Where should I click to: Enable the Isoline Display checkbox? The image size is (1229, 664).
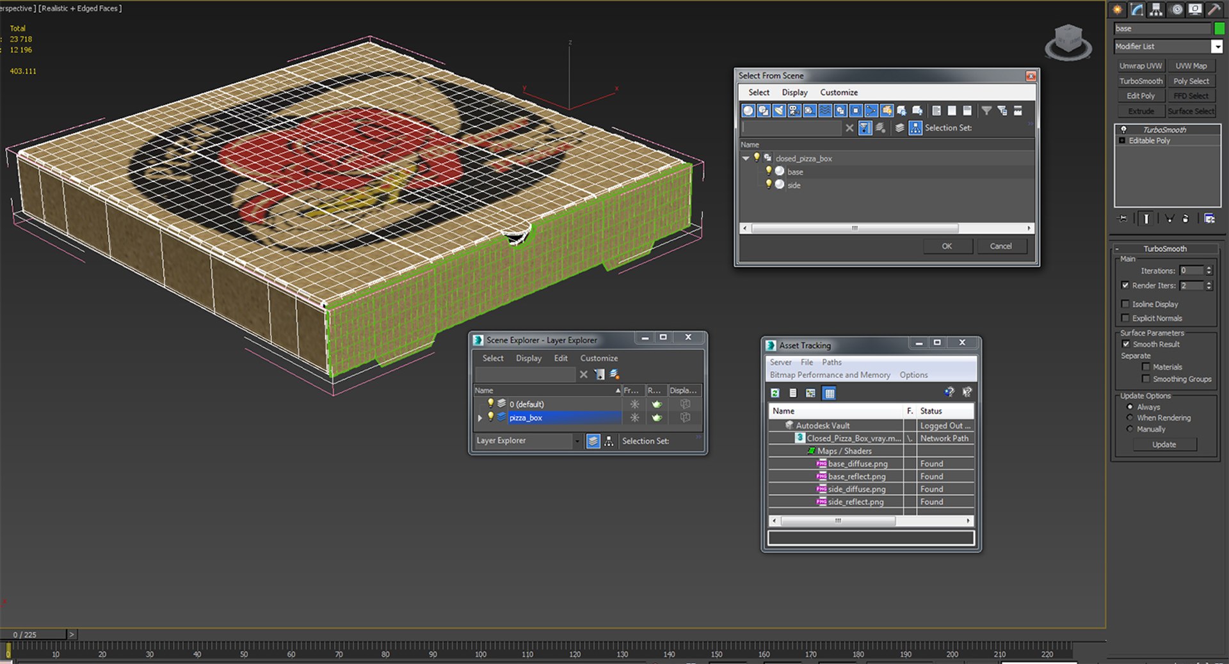tap(1125, 304)
